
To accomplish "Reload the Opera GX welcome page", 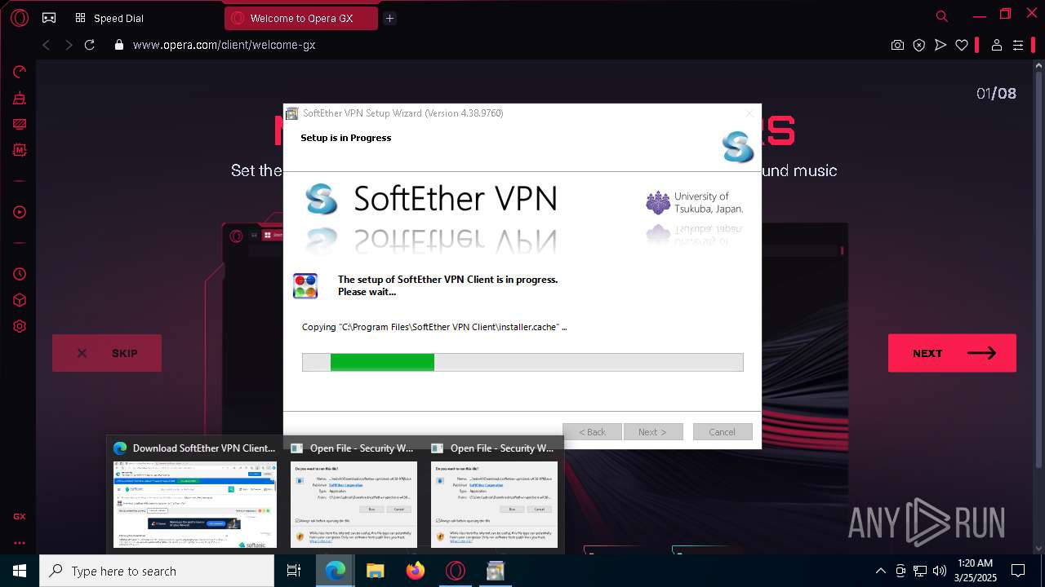I will pyautogui.click(x=90, y=45).
